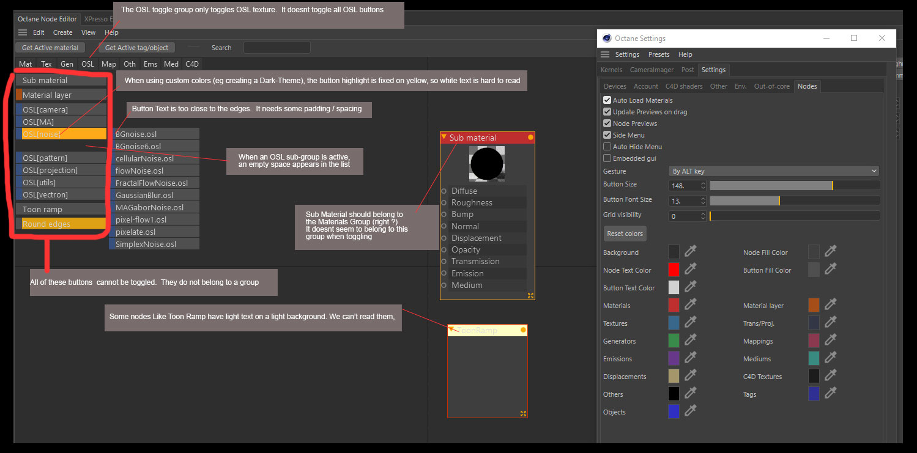
Task: Click the Objects color eyedropper
Action: coord(691,411)
